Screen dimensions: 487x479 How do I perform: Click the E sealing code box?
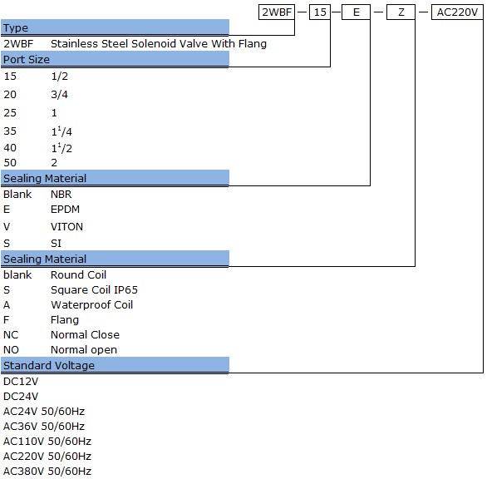coord(356,12)
